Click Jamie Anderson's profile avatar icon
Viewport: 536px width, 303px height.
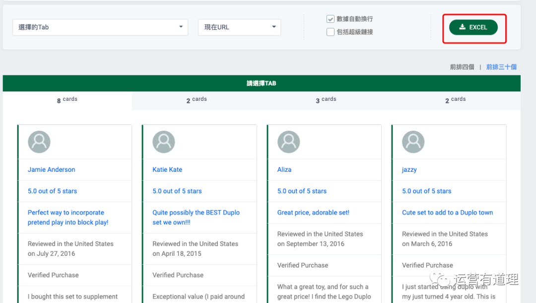tap(39, 142)
